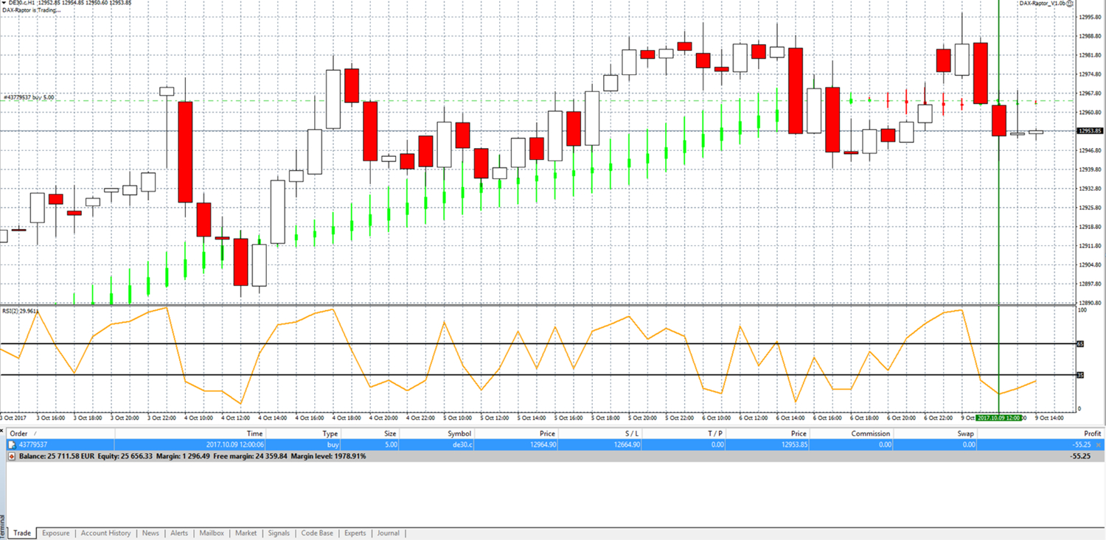The height and width of the screenshot is (540, 1106).
Task: Open the Exposure tab
Action: tap(55, 533)
